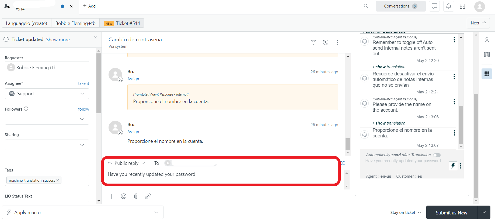Expand the Submit as New options arrow
Screen dimensions: 495x219
point(484,213)
